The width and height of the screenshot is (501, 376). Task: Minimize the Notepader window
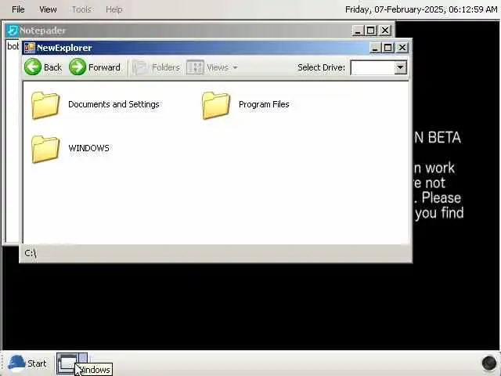click(358, 31)
